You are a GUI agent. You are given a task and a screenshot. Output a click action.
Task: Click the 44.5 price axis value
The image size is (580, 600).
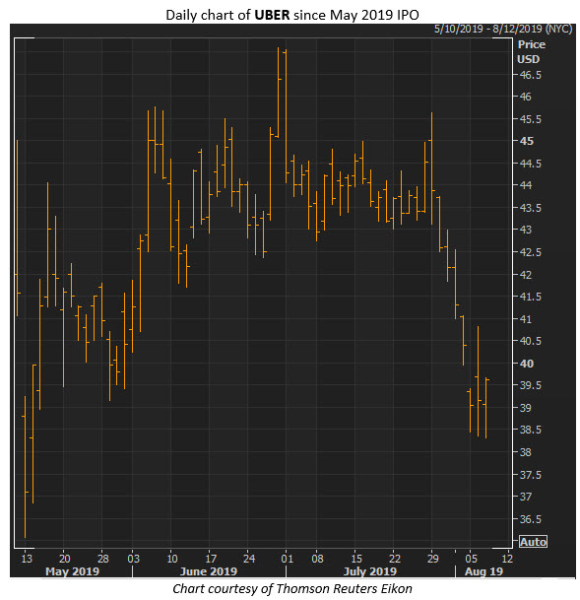[x=531, y=164]
